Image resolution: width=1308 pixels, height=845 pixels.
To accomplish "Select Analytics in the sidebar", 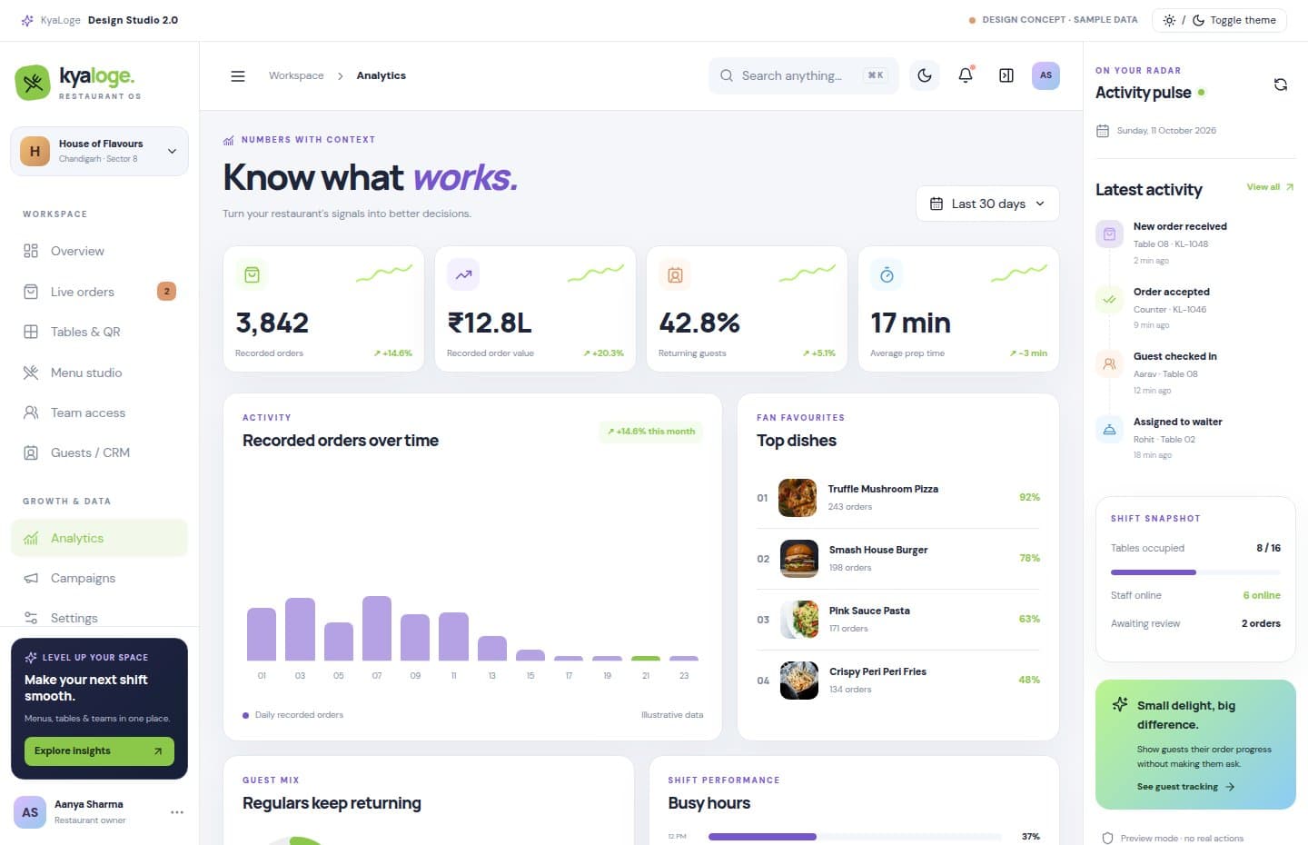I will point(99,538).
